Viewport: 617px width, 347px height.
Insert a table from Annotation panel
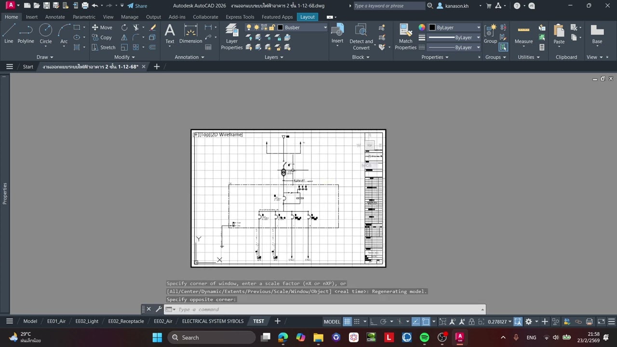click(208, 47)
